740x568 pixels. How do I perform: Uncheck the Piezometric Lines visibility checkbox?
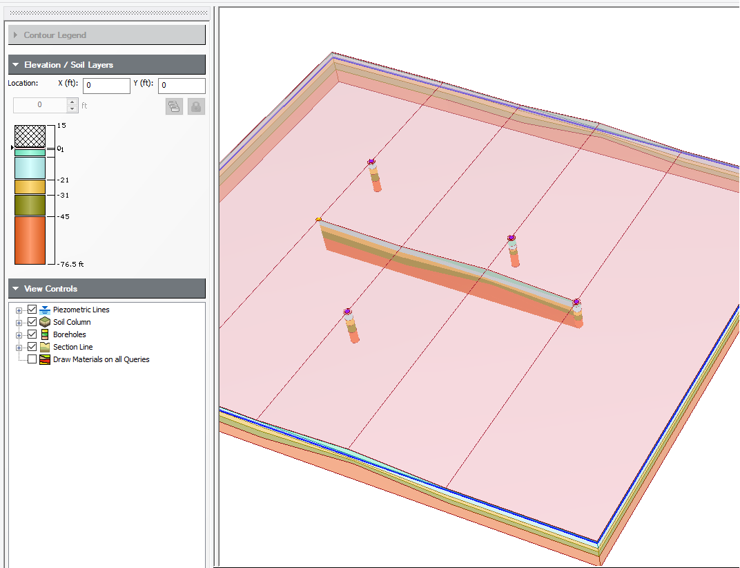[x=32, y=310]
